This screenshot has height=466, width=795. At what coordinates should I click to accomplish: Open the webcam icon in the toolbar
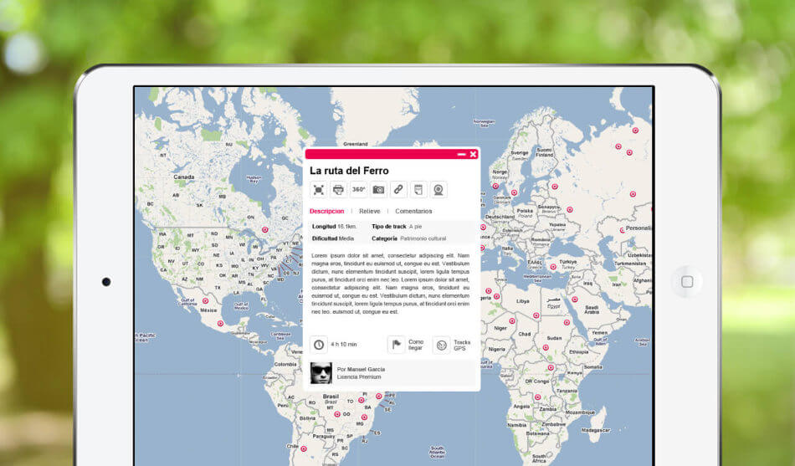coord(439,190)
